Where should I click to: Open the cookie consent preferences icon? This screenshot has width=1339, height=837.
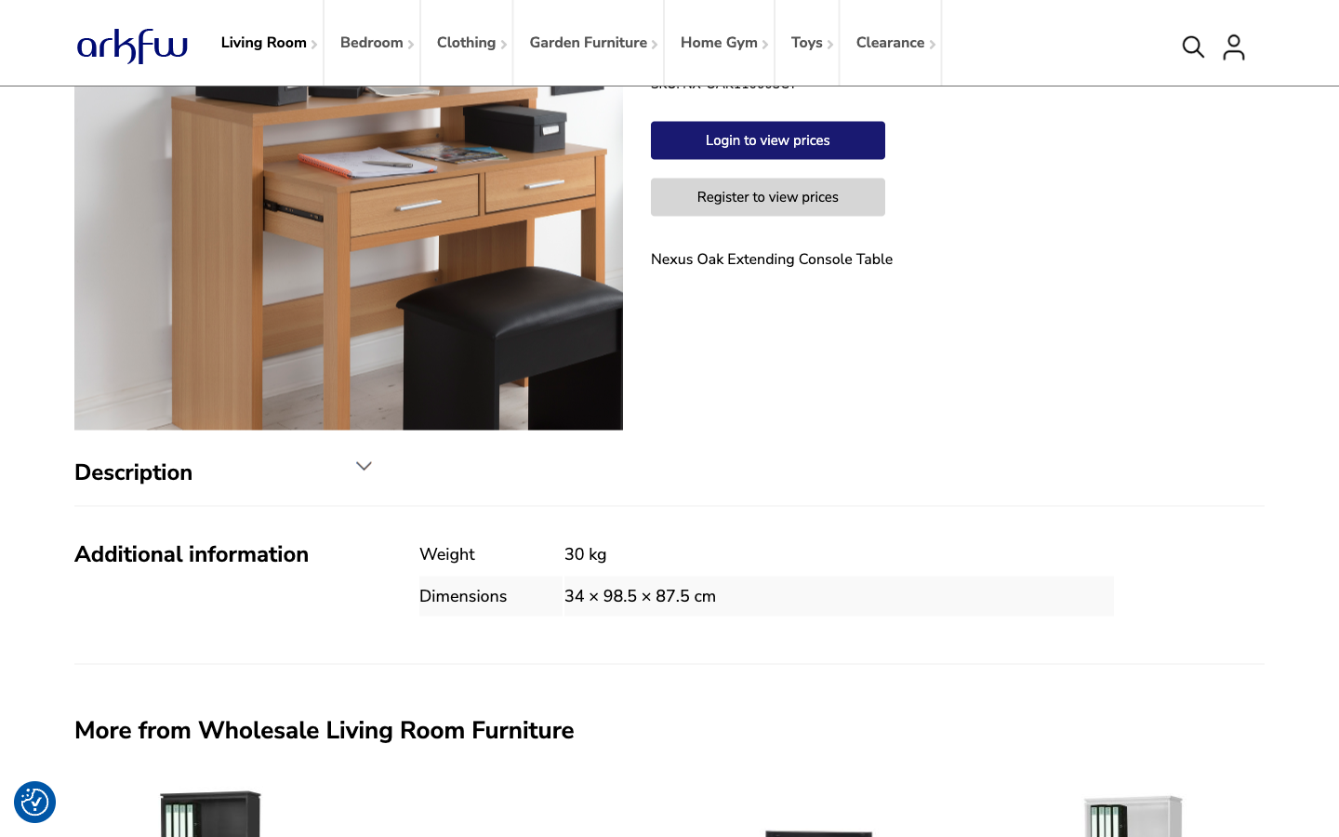pos(34,802)
